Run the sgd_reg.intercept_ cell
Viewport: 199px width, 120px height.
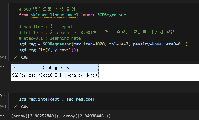click(x=1, y=96)
